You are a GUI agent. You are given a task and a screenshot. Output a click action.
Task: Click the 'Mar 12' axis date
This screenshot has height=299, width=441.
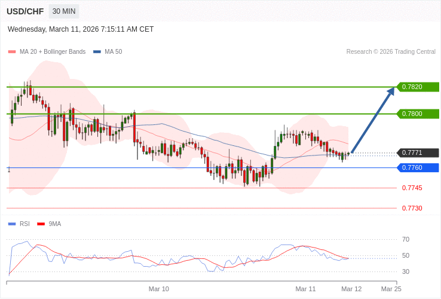click(351, 289)
